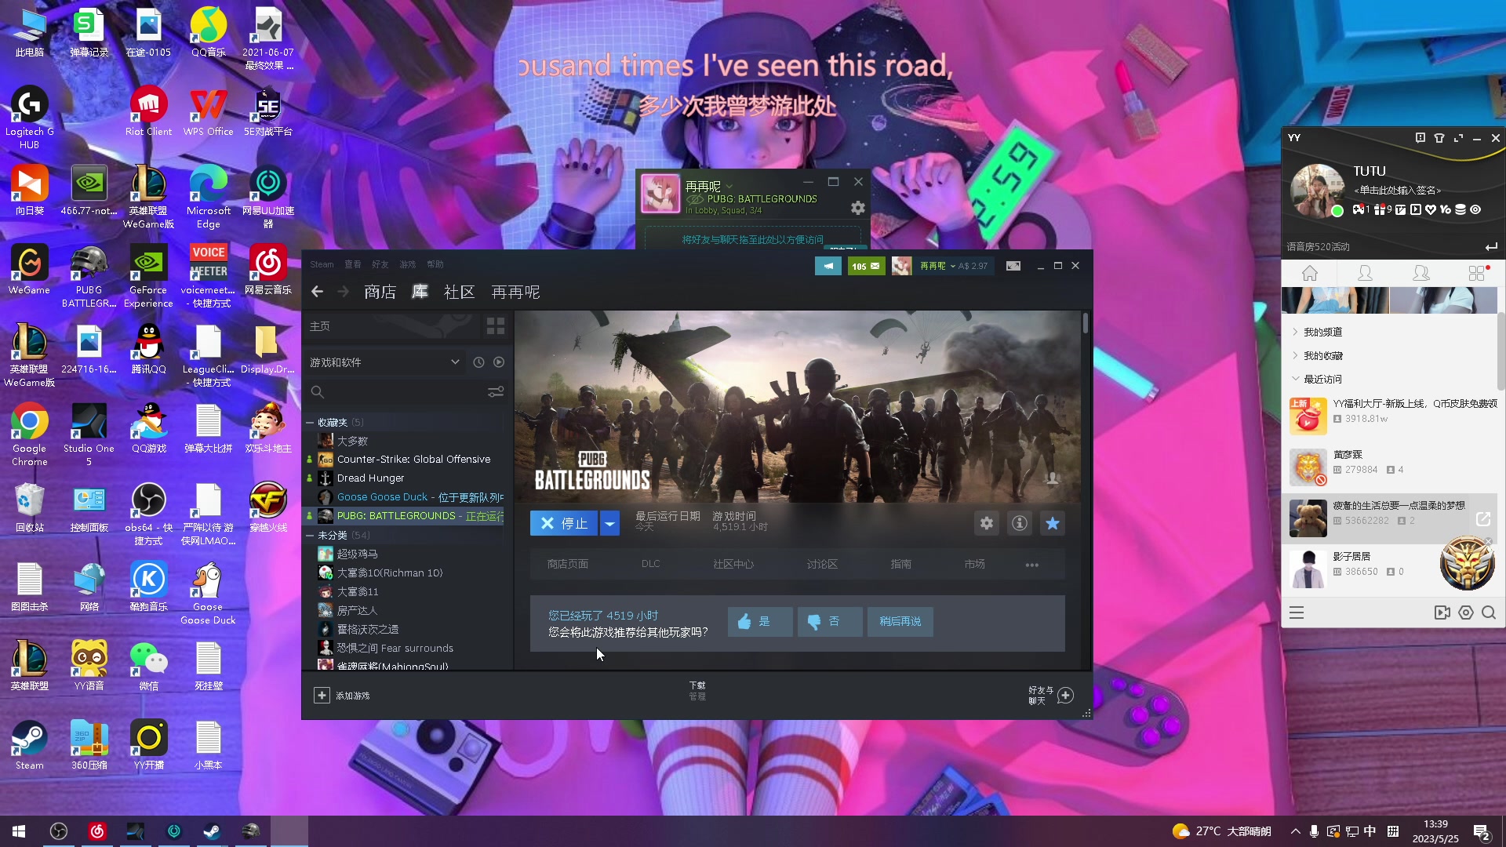The height and width of the screenshot is (847, 1506).
Task: Click the YY search magnifier icon at the bottom
Action: click(1489, 613)
